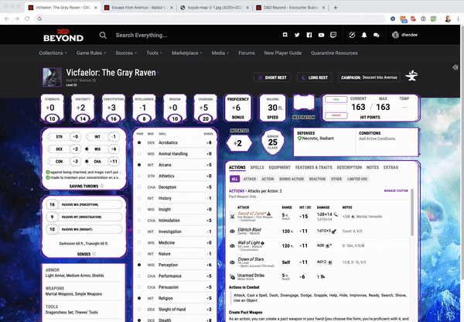The image size is (464, 322).
Task: Toggle Perception skill proficiency dot
Action: pos(139,265)
